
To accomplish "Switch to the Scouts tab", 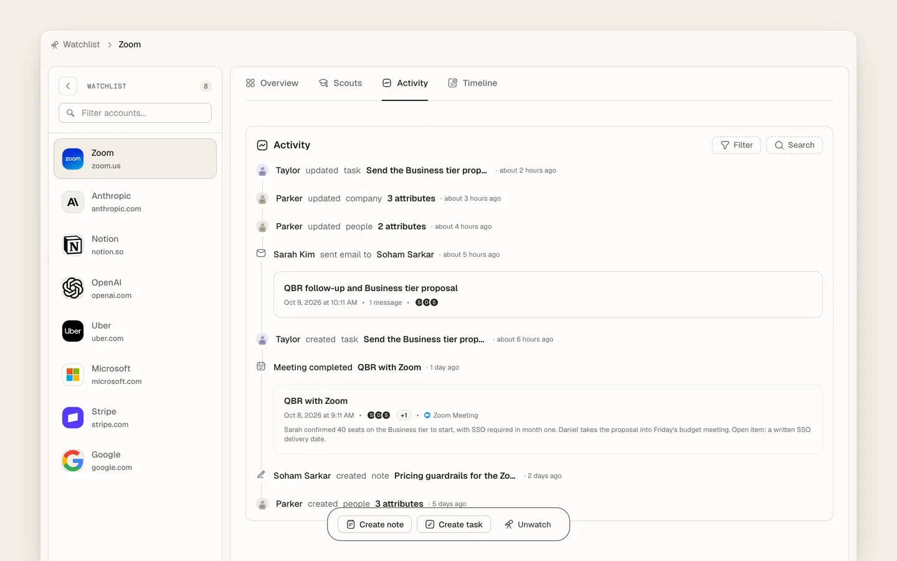I will 341,83.
